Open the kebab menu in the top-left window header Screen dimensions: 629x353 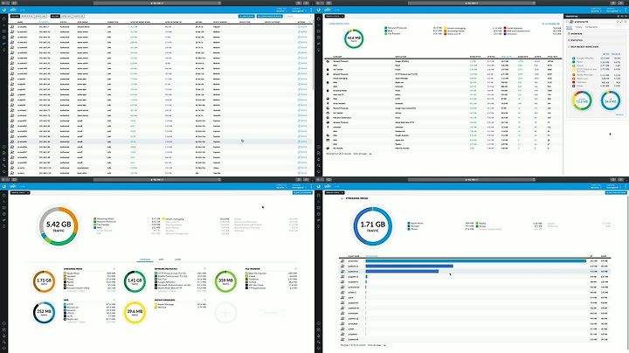(311, 10)
